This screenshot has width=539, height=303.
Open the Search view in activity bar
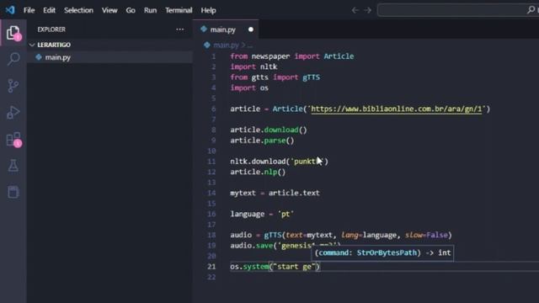13,59
